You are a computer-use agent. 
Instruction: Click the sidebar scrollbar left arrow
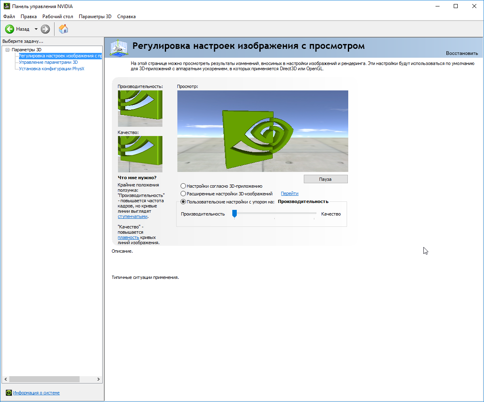coord(6,379)
